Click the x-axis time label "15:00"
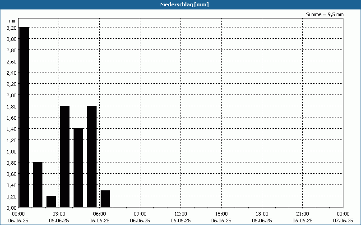The height and width of the screenshot is (225, 361). (x=221, y=214)
